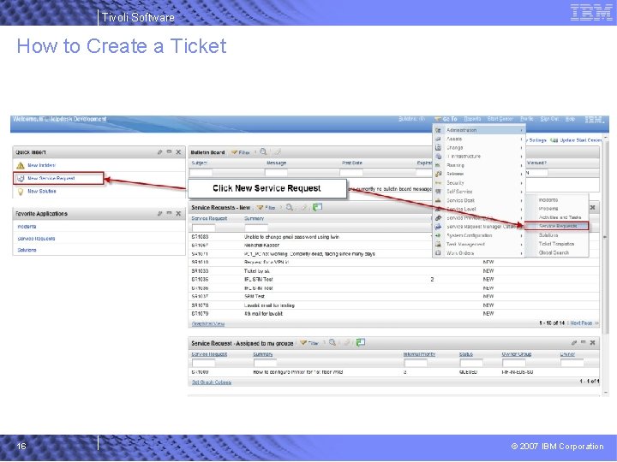Click row 'Unable to change gmail password using twin'
This screenshot has height=462, width=617.
click(x=393, y=237)
